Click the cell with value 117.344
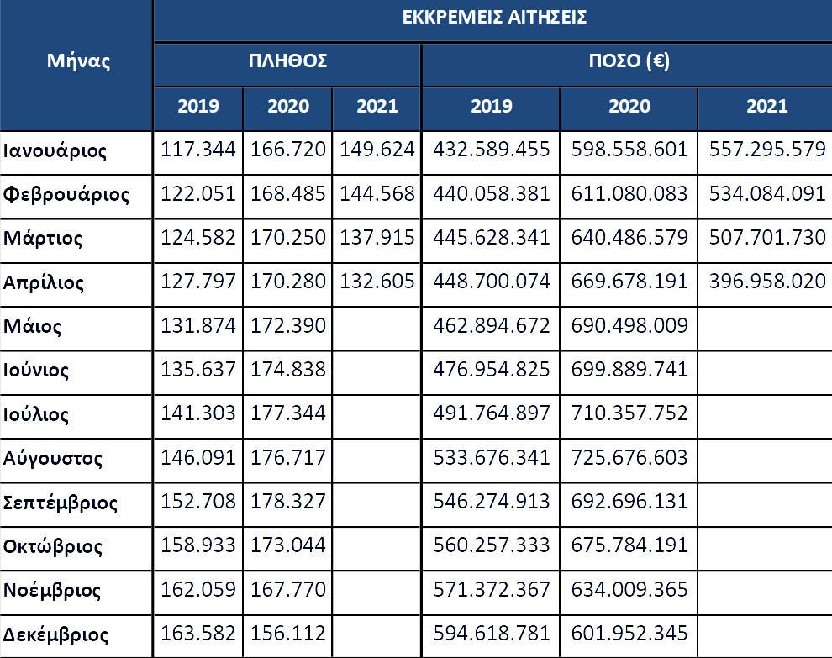Screen dimensions: 832x658 click(198, 153)
